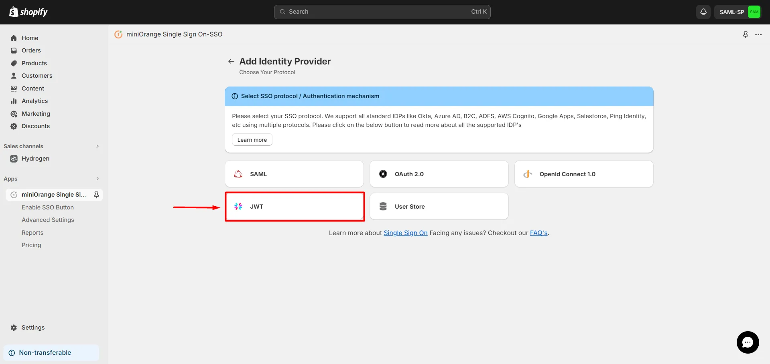
Task: Select the Discounts icon
Action: click(14, 126)
